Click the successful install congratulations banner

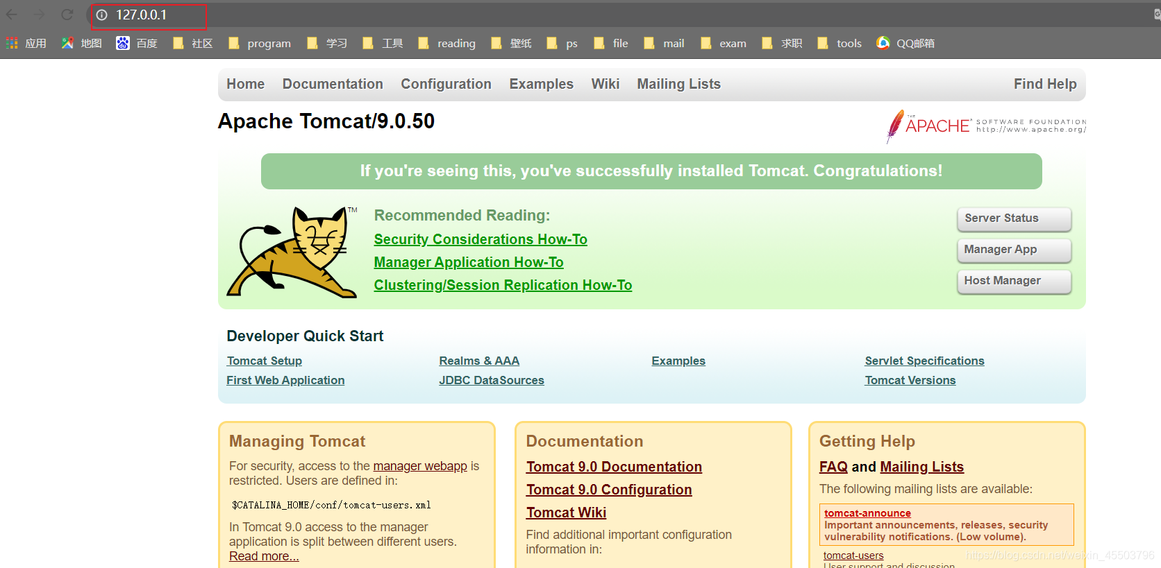click(x=651, y=171)
